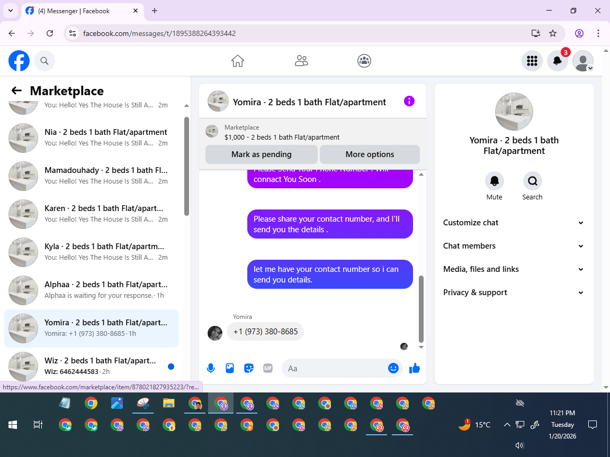Expand Media, files and links section
Image resolution: width=610 pixels, height=457 pixels.
(514, 269)
